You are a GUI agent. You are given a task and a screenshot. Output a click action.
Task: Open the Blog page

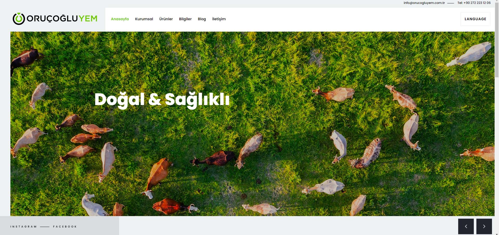point(202,19)
